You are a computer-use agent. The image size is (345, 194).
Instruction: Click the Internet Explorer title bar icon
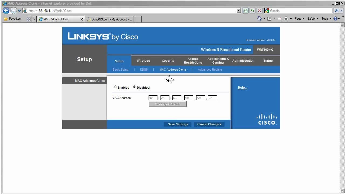[x=4, y=3]
